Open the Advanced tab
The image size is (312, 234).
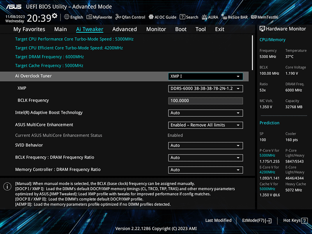click(x=124, y=29)
